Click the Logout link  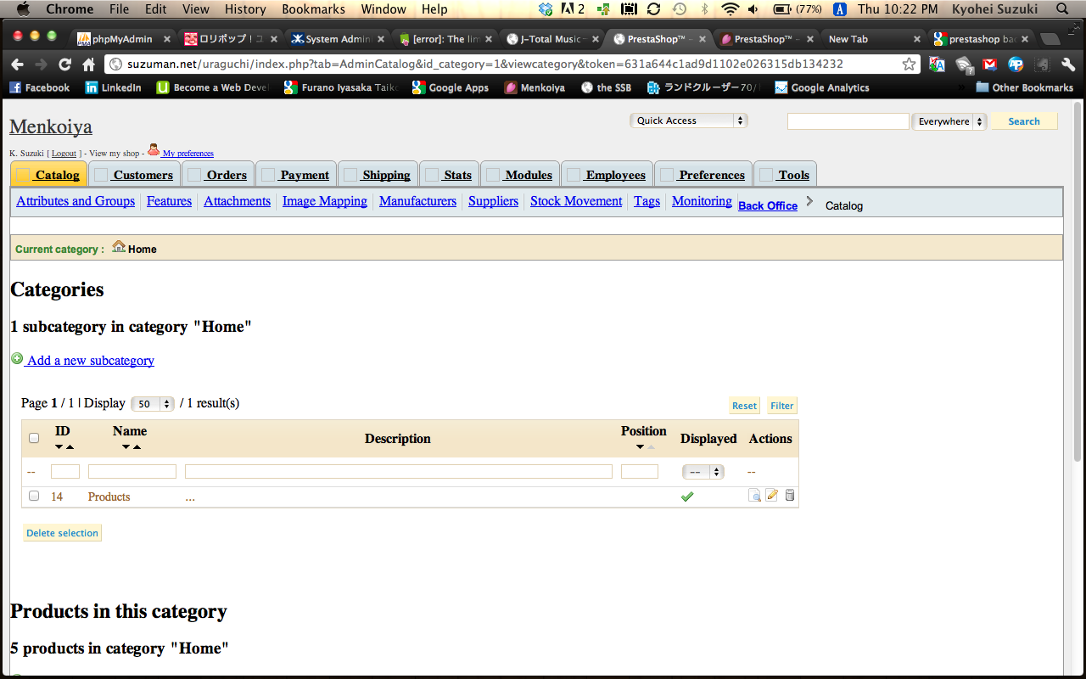coord(64,154)
